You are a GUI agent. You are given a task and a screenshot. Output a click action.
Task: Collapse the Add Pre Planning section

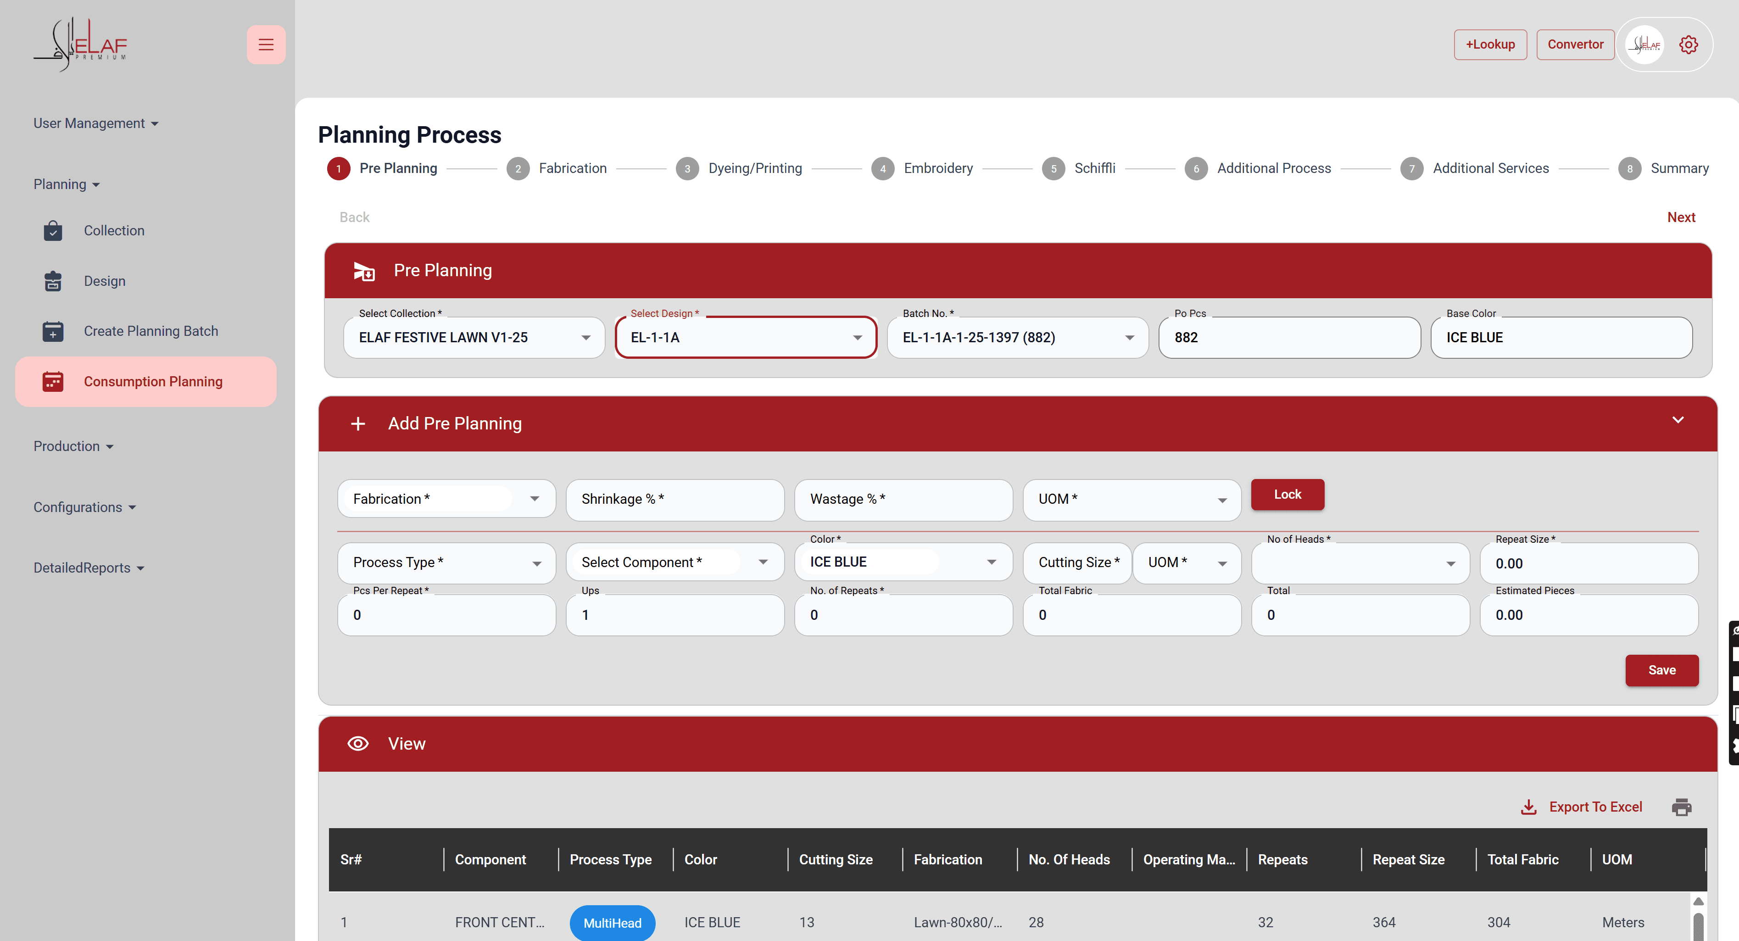(x=1678, y=421)
